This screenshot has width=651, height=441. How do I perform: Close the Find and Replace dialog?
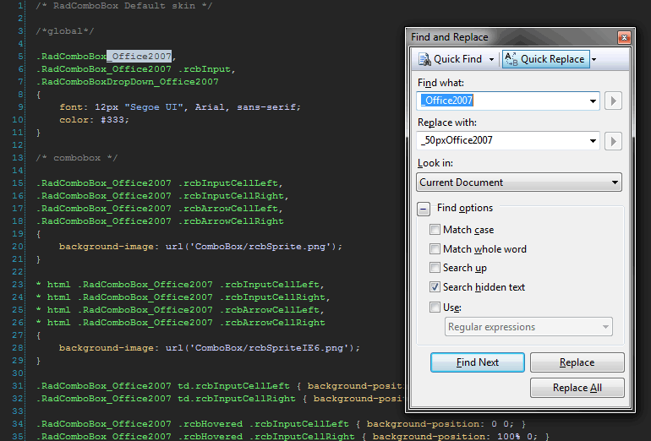[x=624, y=37]
